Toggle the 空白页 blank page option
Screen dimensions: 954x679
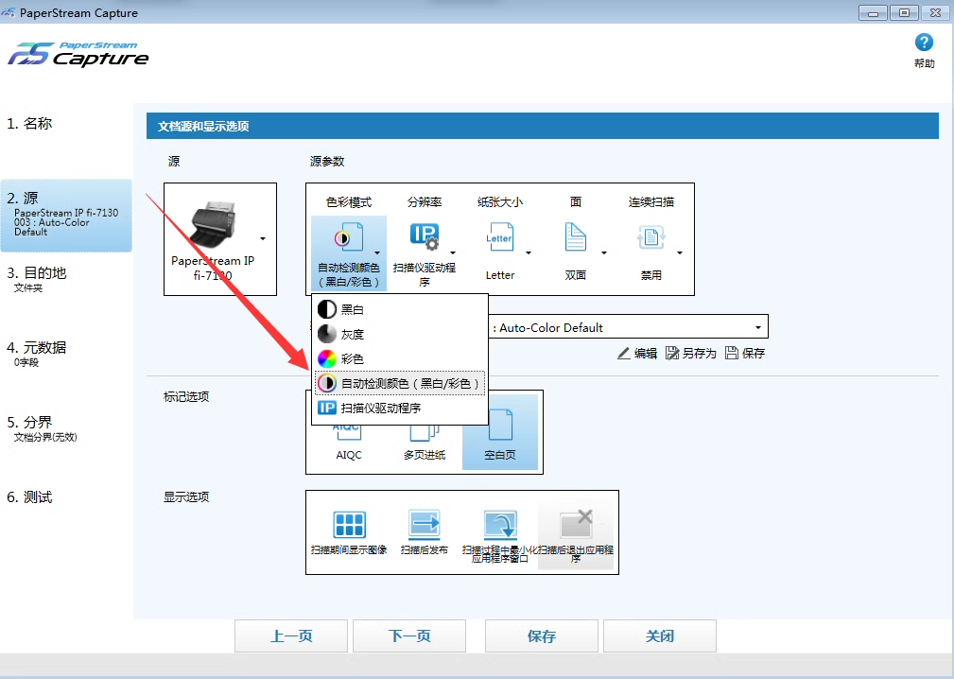[x=500, y=433]
